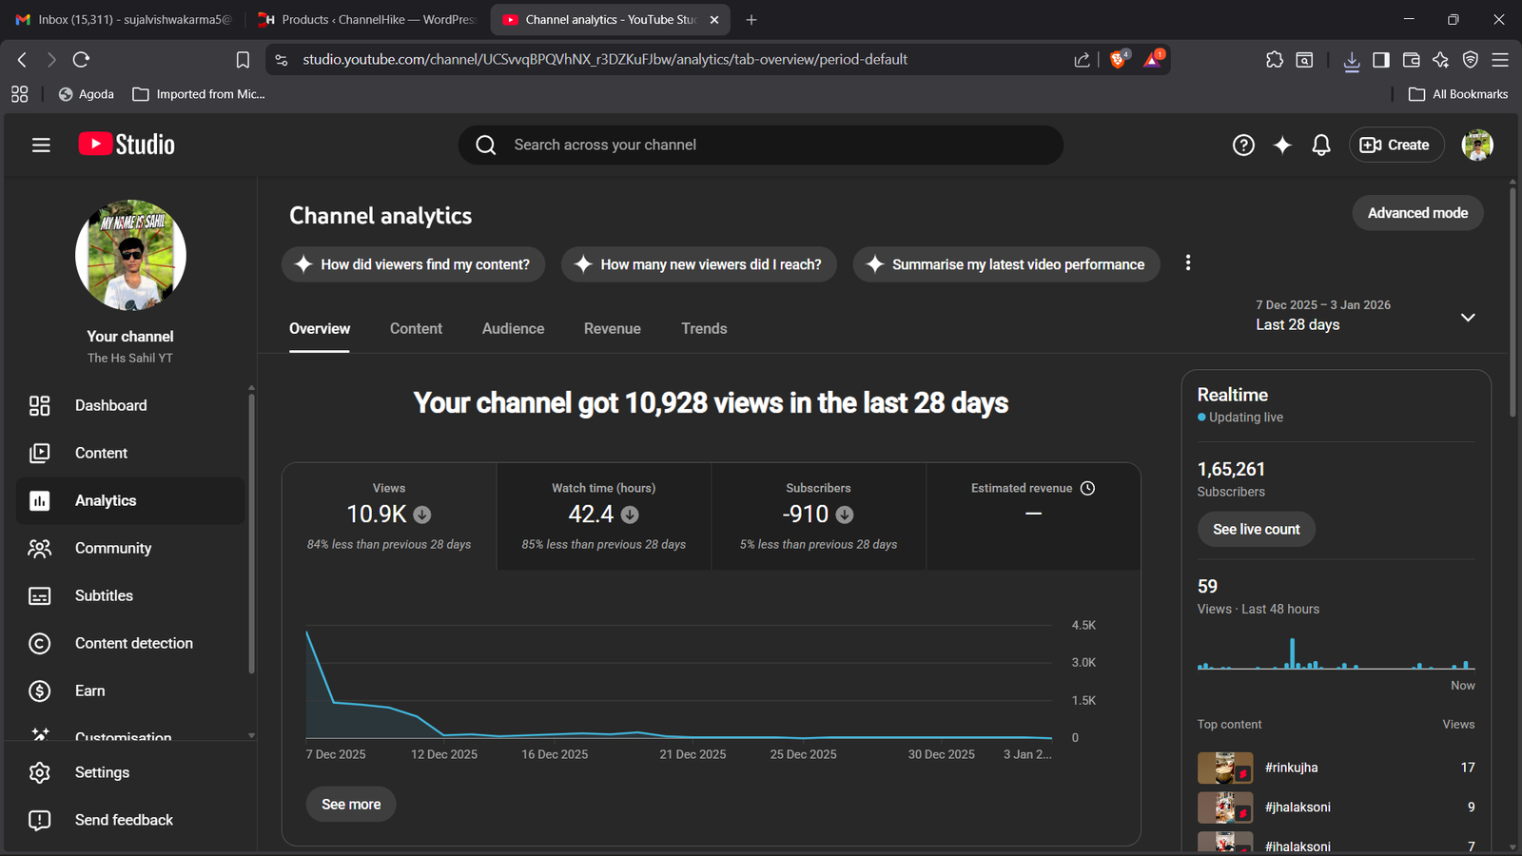Click the Search across your channel field

point(761,145)
